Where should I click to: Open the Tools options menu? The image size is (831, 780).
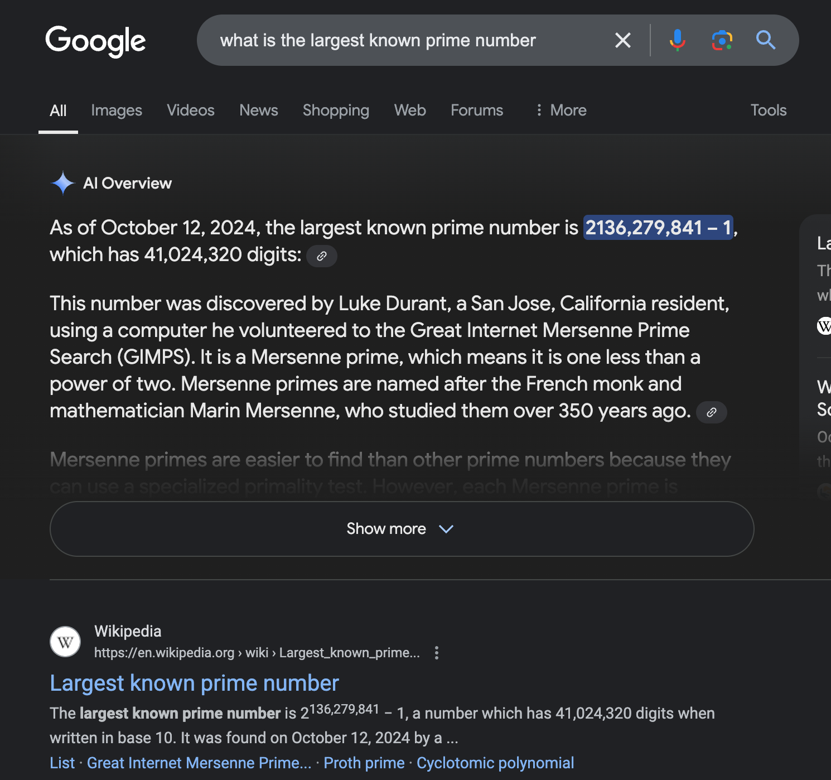769,110
